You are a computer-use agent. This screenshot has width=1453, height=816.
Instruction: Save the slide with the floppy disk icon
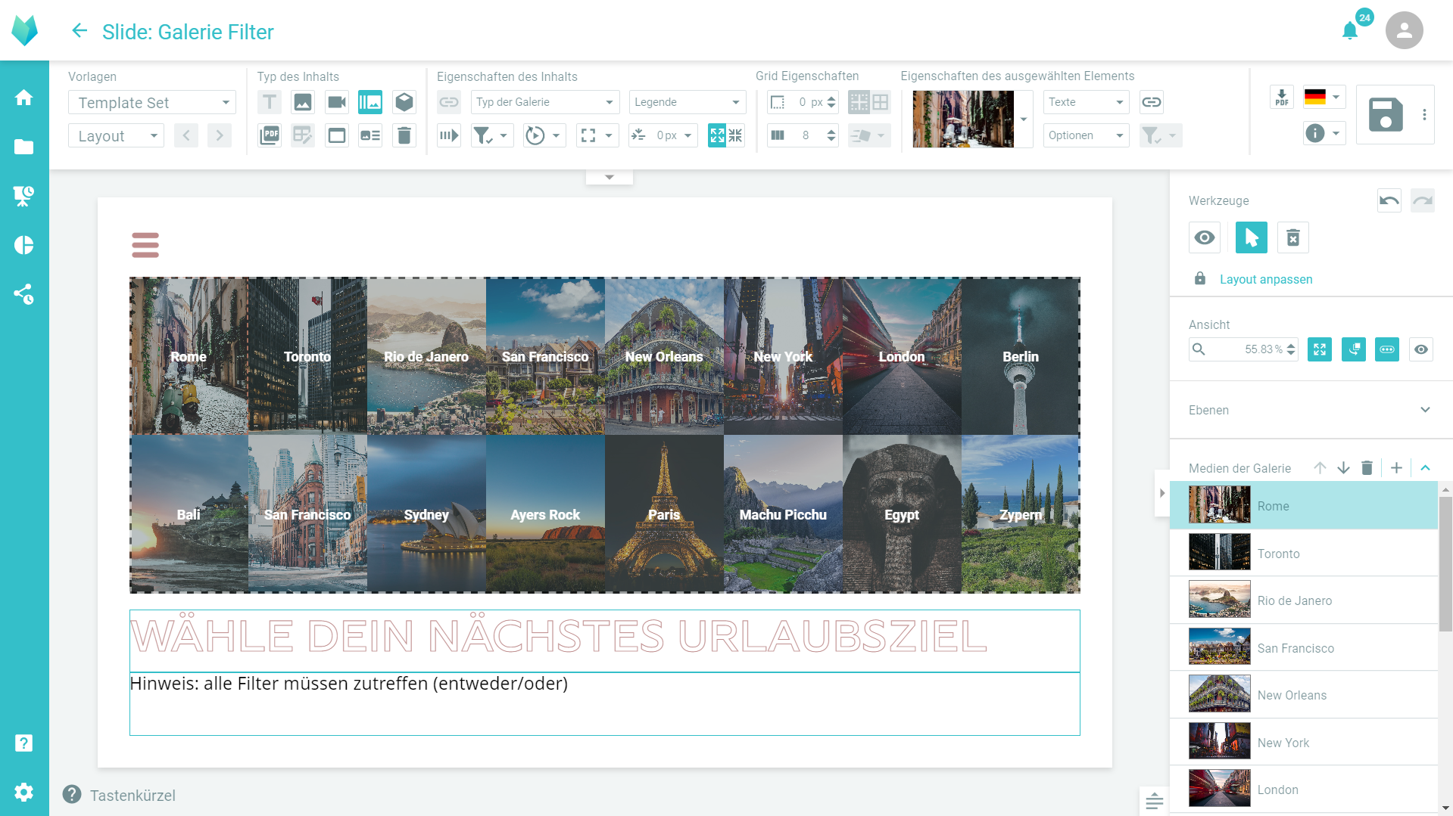(1386, 115)
